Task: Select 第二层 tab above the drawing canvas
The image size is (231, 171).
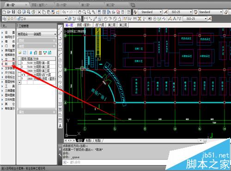Action: click(x=112, y=25)
